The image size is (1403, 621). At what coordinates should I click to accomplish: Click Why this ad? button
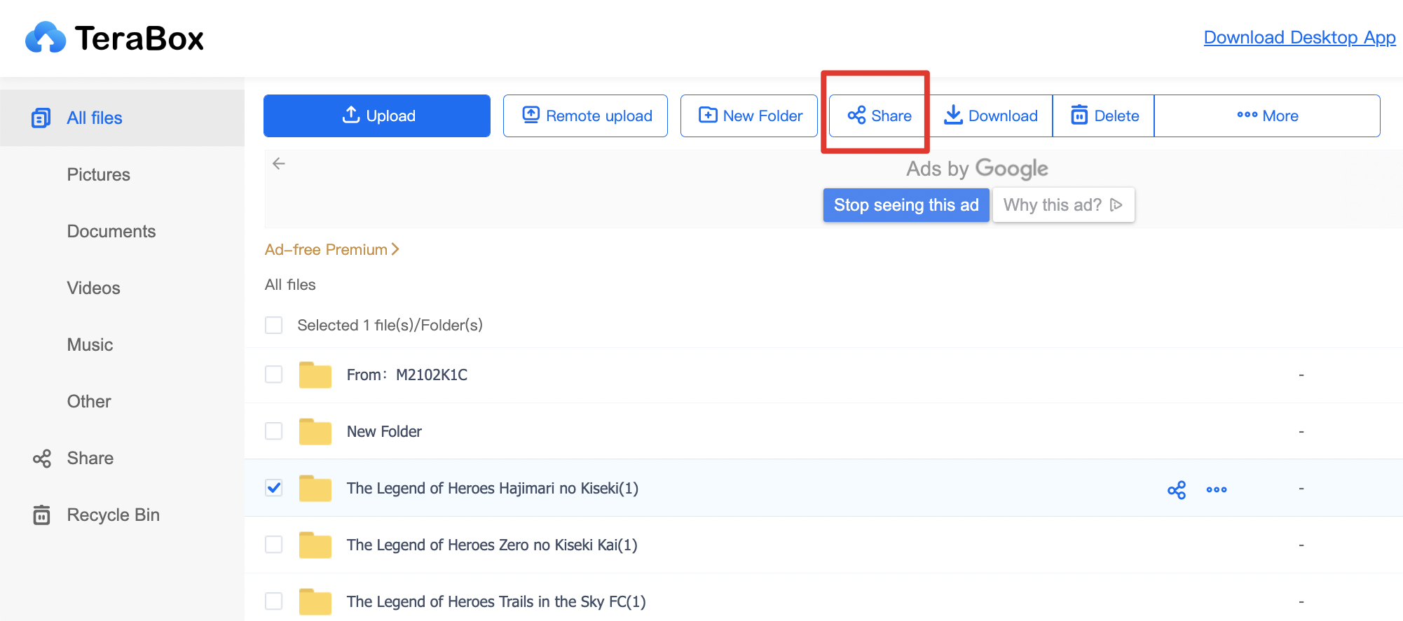(1063, 204)
